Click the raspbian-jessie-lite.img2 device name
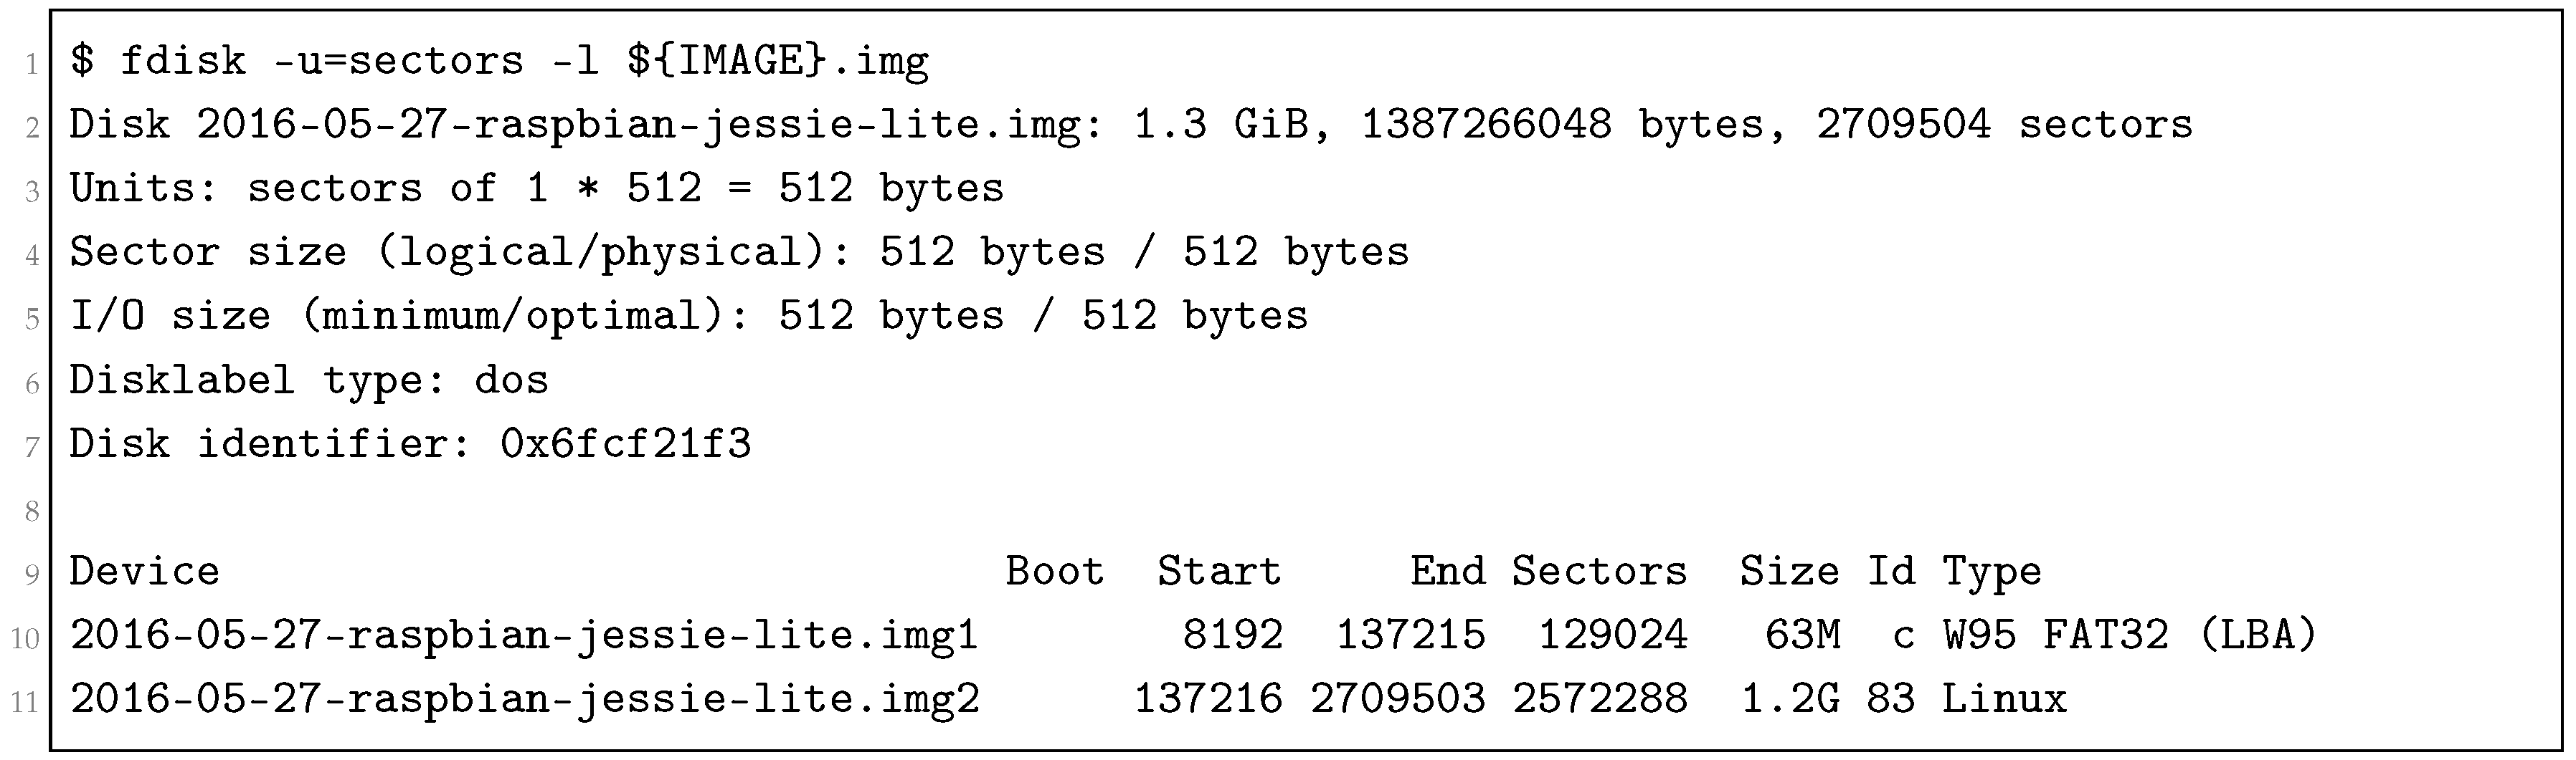2576x760 pixels. (523, 700)
